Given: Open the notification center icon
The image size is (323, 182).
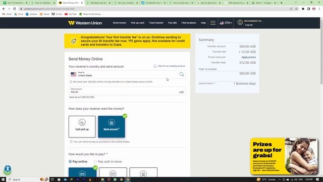Looking at the screenshot, I should 317,179.
